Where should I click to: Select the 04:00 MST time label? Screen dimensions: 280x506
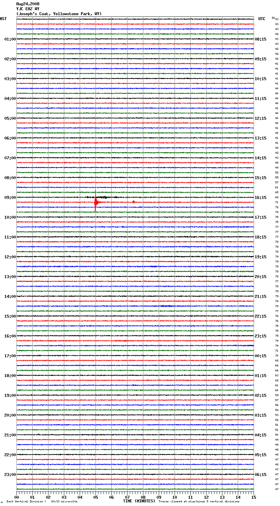coord(10,99)
